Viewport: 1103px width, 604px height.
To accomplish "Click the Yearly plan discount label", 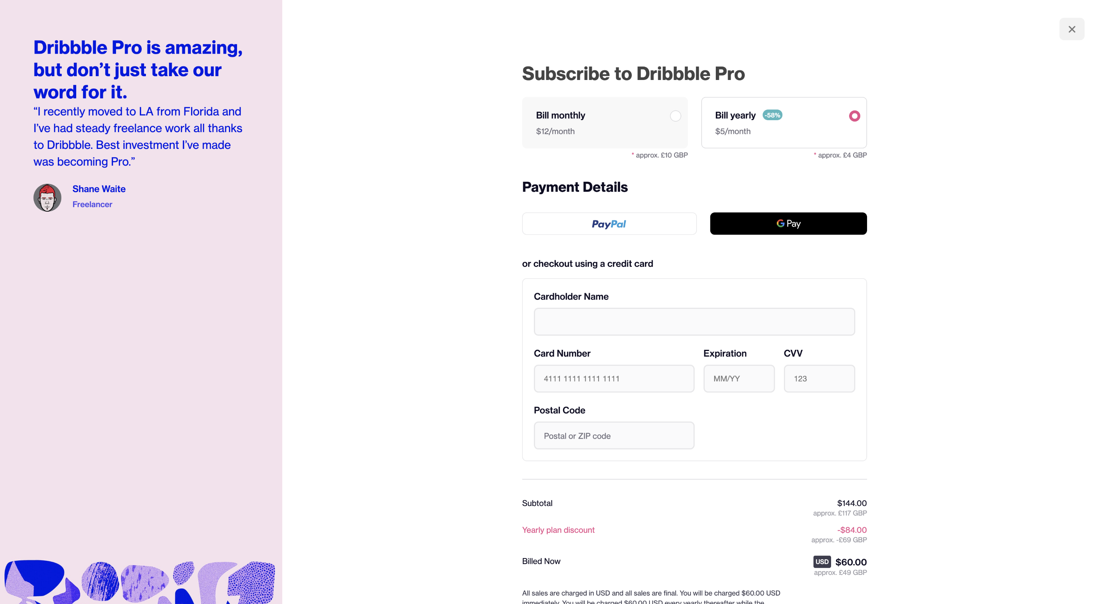I will (558, 530).
